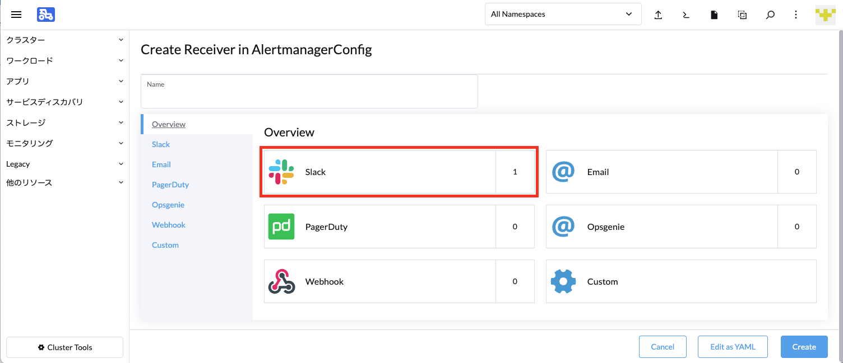Click the user avatar icon
843x363 pixels.
(x=825, y=15)
